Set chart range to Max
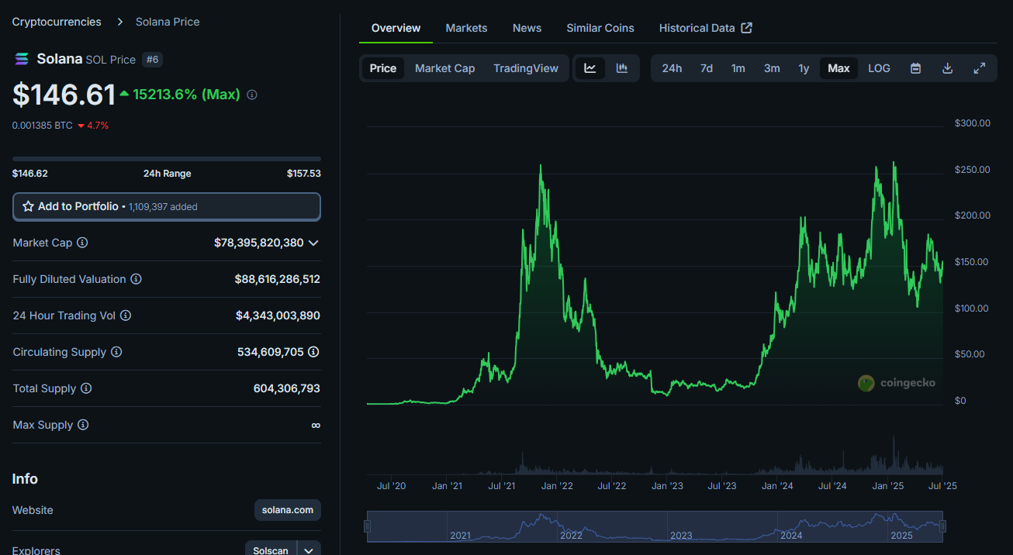Screen dimensions: 1013x555 [838, 68]
